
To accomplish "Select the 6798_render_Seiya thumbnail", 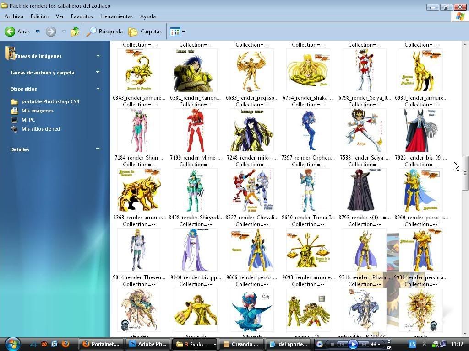I will [x=364, y=70].
